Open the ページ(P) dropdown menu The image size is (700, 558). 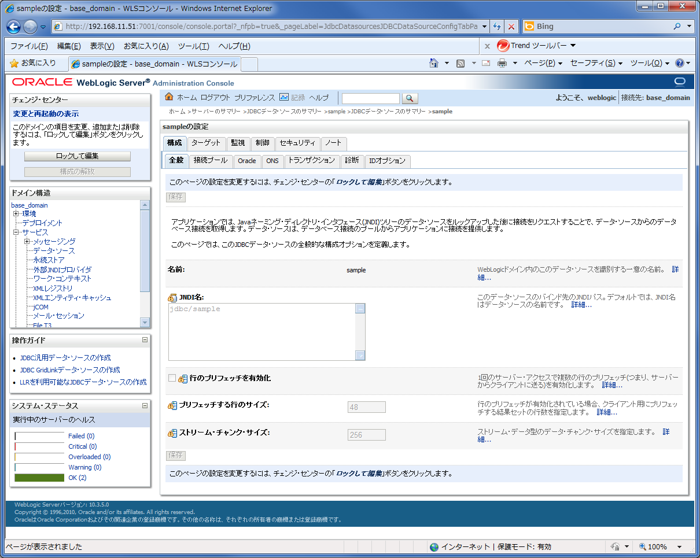(543, 63)
